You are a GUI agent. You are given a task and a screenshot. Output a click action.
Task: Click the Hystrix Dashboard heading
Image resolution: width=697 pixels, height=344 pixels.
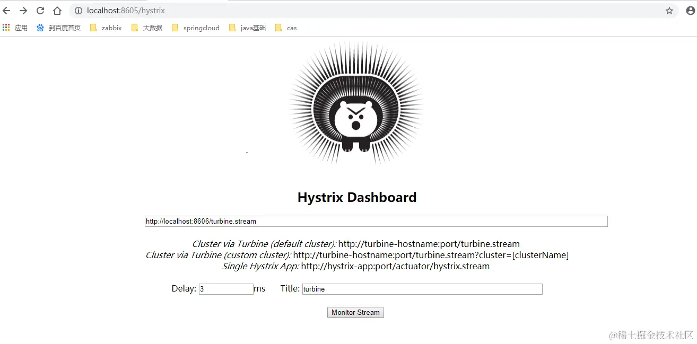click(357, 198)
